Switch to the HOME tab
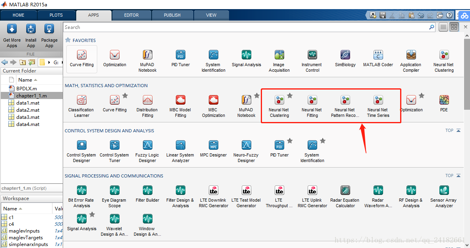This screenshot has width=470, height=248. (18, 15)
